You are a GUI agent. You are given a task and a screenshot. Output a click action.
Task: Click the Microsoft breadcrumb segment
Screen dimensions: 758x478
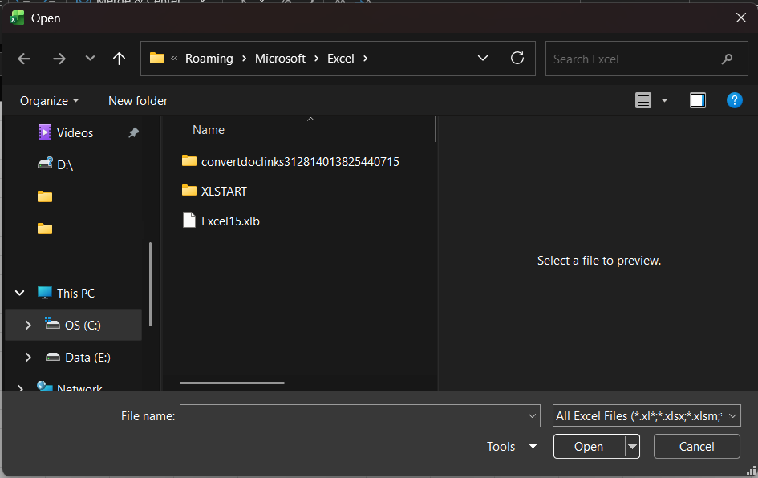pos(280,59)
